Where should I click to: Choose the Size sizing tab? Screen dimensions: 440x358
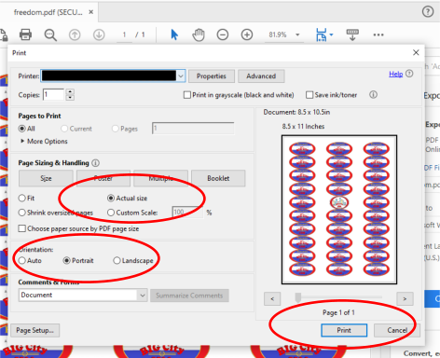46,178
